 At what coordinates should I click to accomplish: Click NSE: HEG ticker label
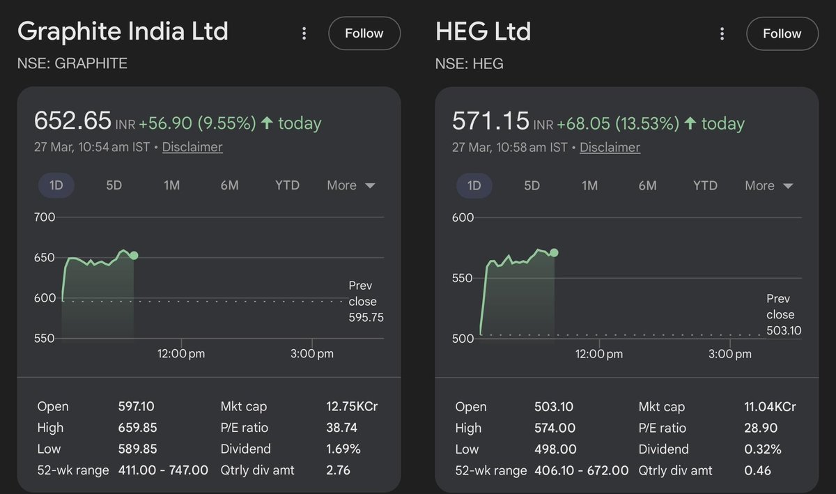(x=469, y=64)
